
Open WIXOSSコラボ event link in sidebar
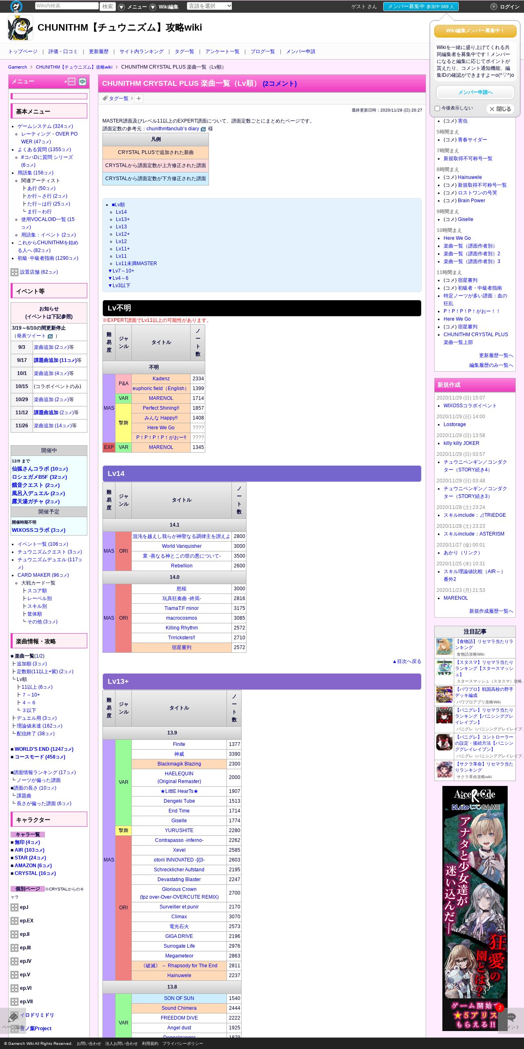point(38,530)
